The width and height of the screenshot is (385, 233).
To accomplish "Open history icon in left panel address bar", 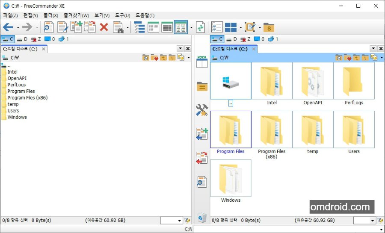I will [x=145, y=58].
